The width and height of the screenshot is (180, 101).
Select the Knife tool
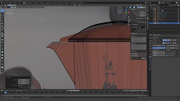click(2, 49)
